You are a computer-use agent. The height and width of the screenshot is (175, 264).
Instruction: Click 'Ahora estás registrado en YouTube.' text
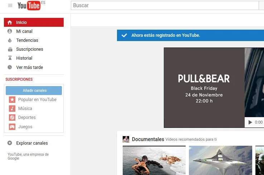(166, 35)
